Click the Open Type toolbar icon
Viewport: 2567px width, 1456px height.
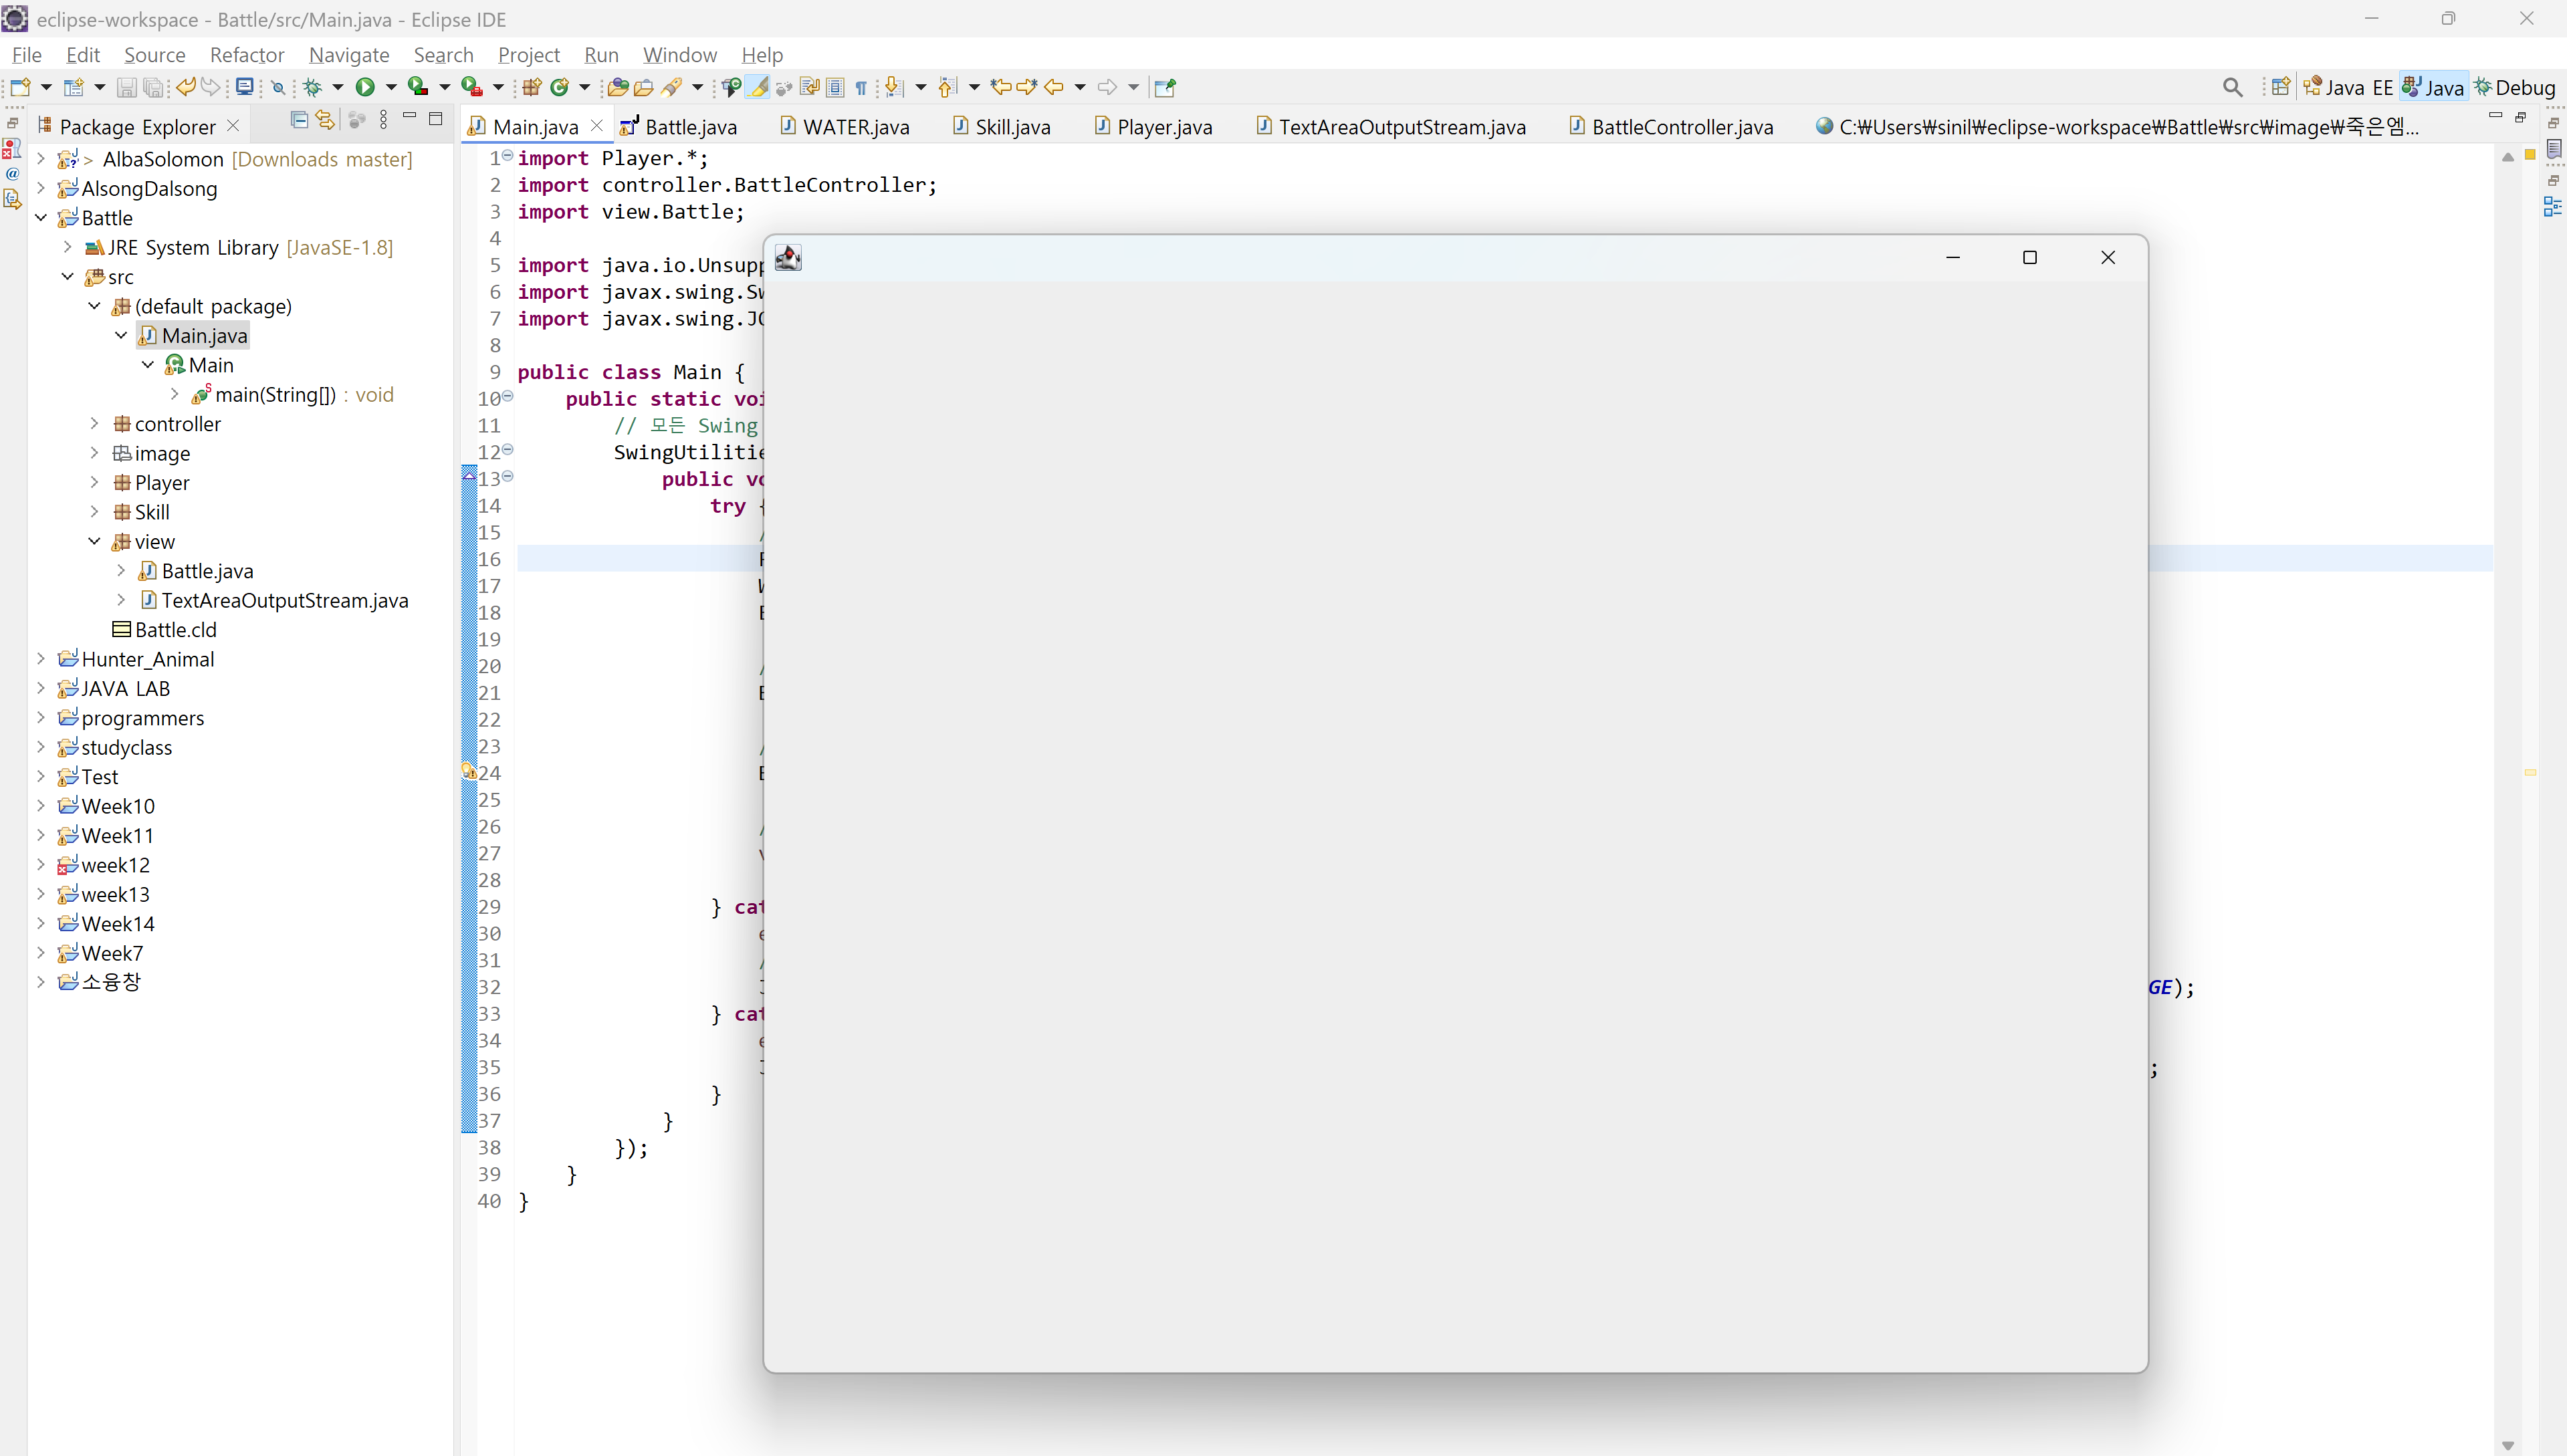(x=618, y=87)
